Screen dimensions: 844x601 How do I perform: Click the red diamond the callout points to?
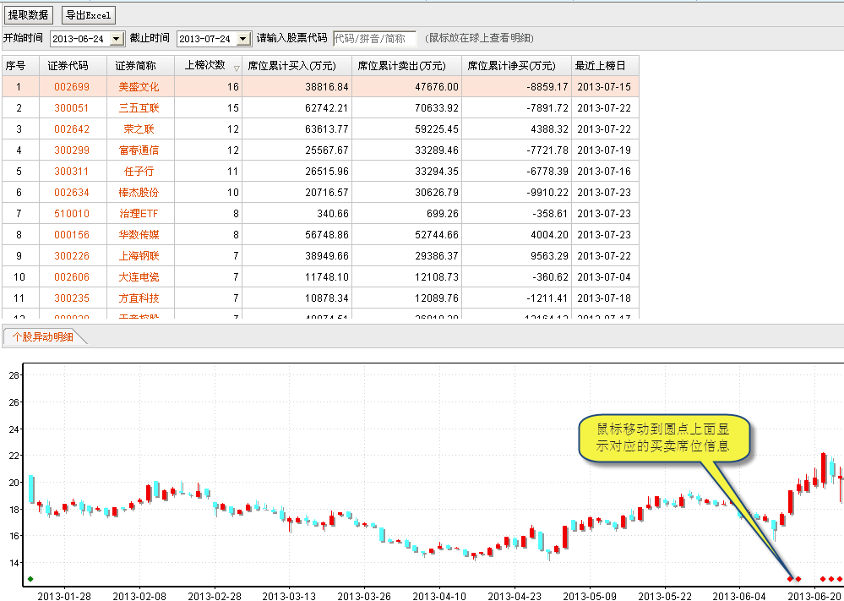click(791, 579)
